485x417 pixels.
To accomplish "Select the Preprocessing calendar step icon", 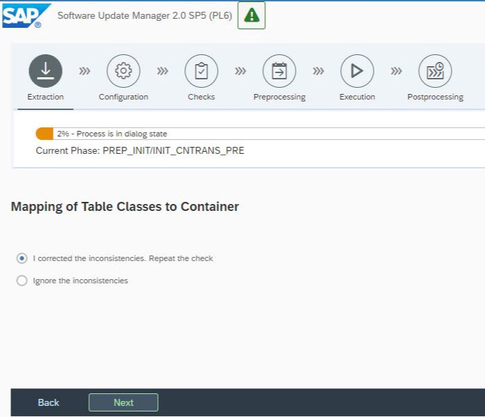I will point(279,71).
